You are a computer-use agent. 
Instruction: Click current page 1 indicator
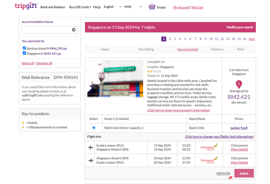(164, 39)
